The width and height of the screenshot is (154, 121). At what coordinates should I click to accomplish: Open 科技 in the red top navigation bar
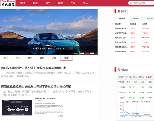point(35,3)
